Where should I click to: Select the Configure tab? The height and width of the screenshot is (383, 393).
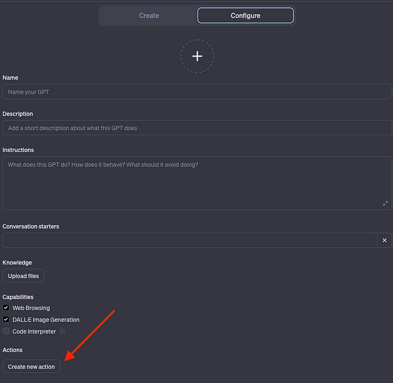point(245,15)
